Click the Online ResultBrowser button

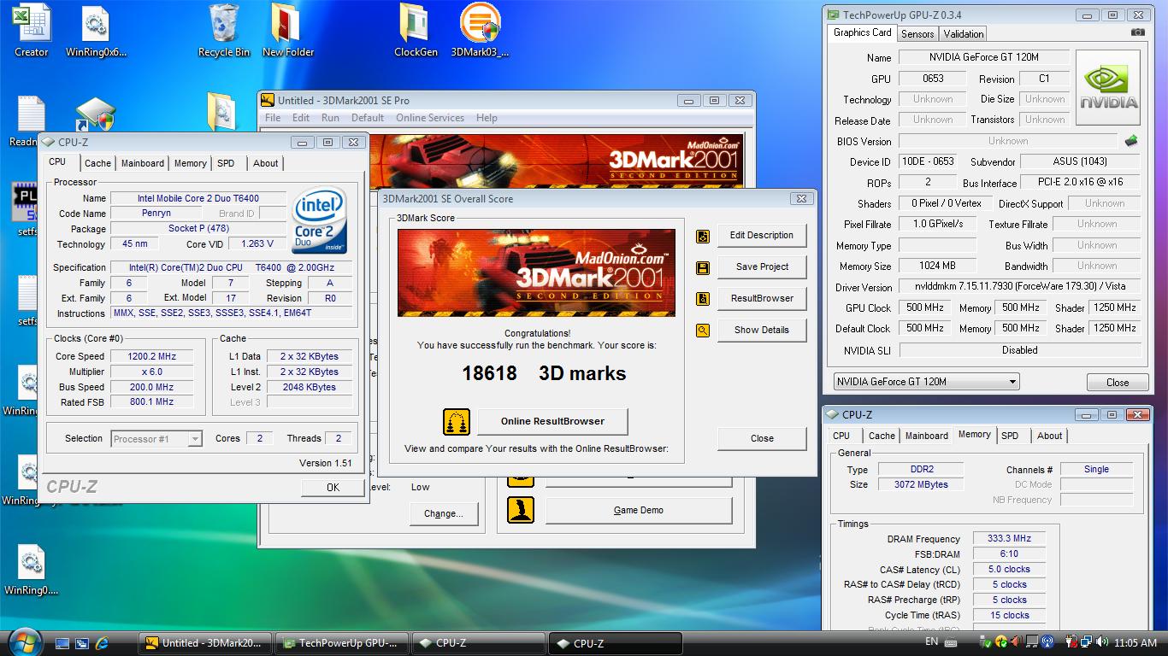click(x=552, y=421)
